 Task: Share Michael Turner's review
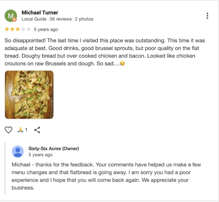click(x=37, y=130)
